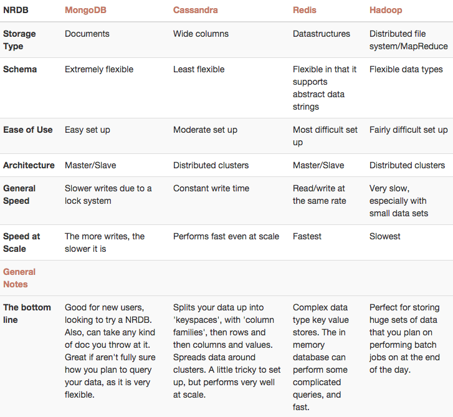The height and width of the screenshot is (417, 453).
Task: Open the MongoDB column header link
Action: coord(85,10)
